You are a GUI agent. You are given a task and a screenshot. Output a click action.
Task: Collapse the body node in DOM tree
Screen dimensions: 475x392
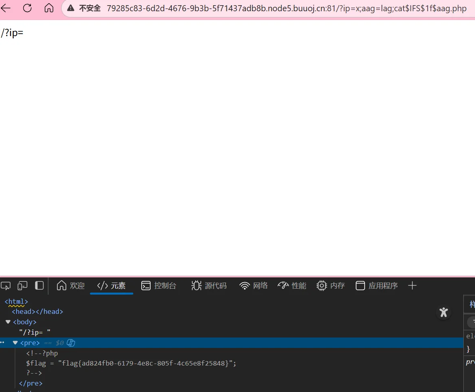pos(8,322)
